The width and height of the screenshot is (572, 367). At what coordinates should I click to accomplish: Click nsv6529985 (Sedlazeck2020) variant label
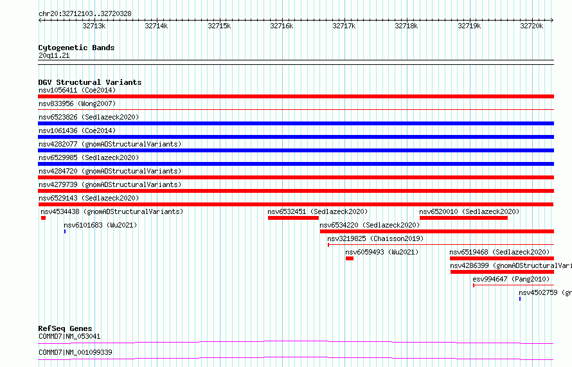89,157
